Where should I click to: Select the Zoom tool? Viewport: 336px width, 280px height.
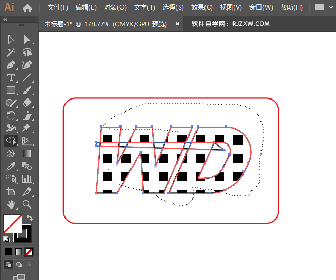coord(27,204)
